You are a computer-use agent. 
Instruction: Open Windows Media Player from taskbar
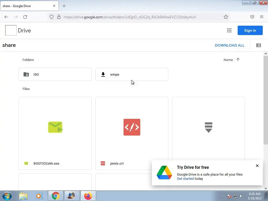pos(39,196)
